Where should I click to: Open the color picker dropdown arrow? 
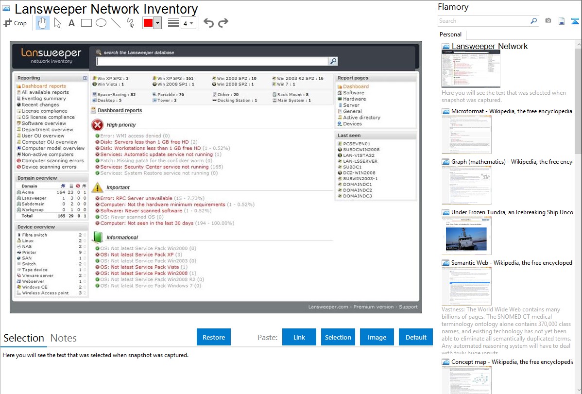158,23
